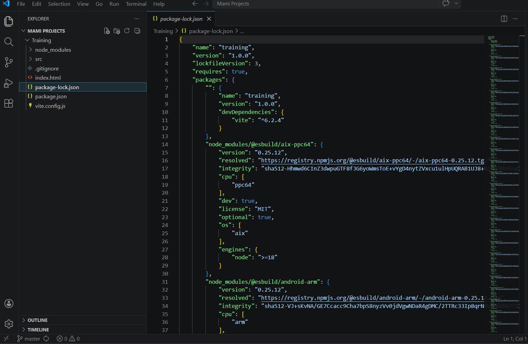Screen dimensions: 528x344
Task: Click the New File icon in explorer
Action: pyautogui.click(x=106, y=31)
